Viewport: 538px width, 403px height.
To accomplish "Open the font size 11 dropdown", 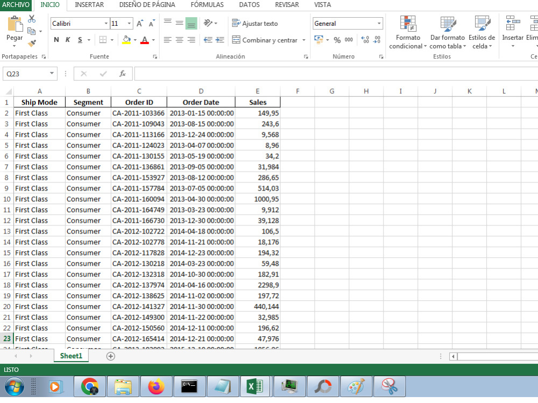I will (129, 23).
